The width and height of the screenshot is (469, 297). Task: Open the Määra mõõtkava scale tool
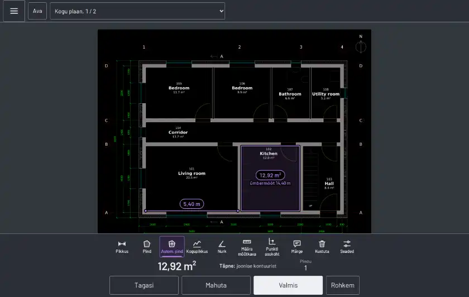[247, 247]
